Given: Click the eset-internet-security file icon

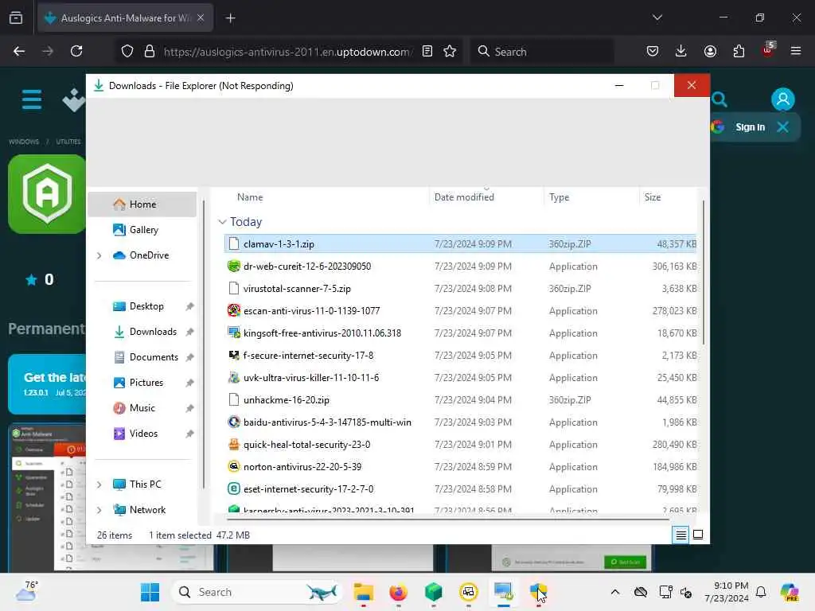Looking at the screenshot, I should point(234,489).
